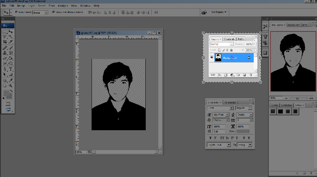Click the Background layer thumbnail
Image resolution: width=317 pixels, height=177 pixels.
point(218,57)
